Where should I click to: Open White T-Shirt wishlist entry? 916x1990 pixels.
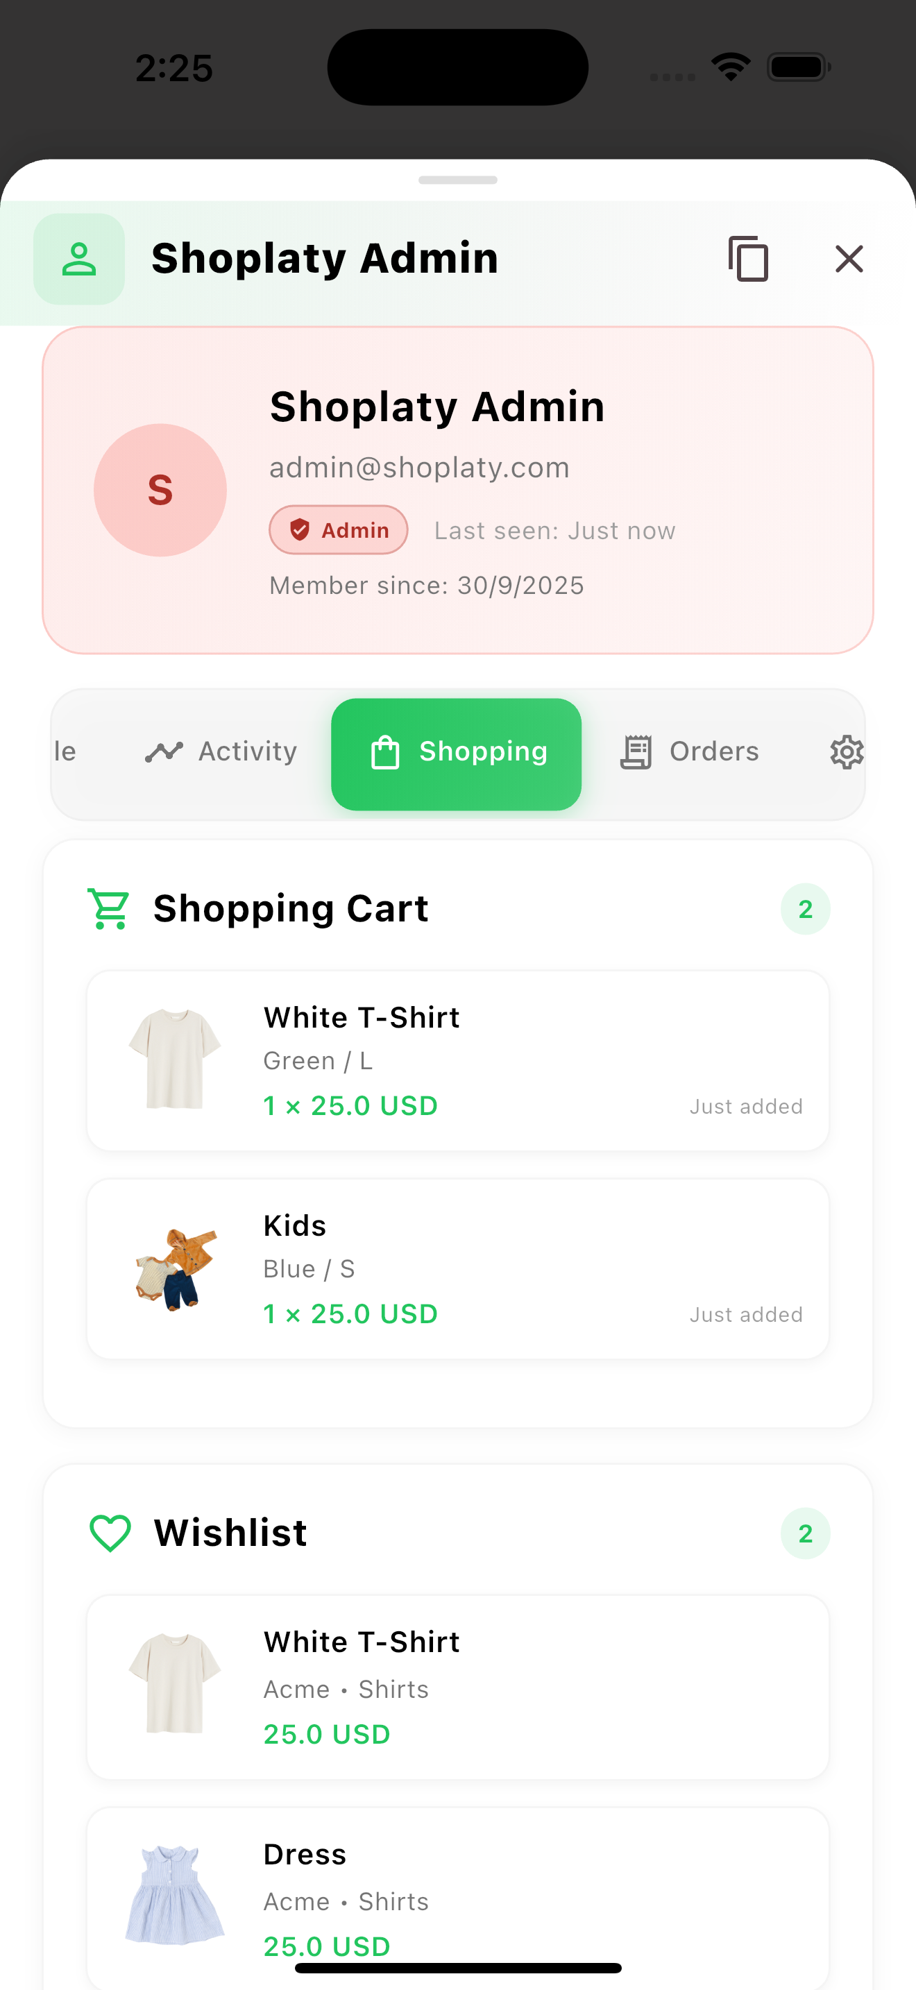[458, 1687]
